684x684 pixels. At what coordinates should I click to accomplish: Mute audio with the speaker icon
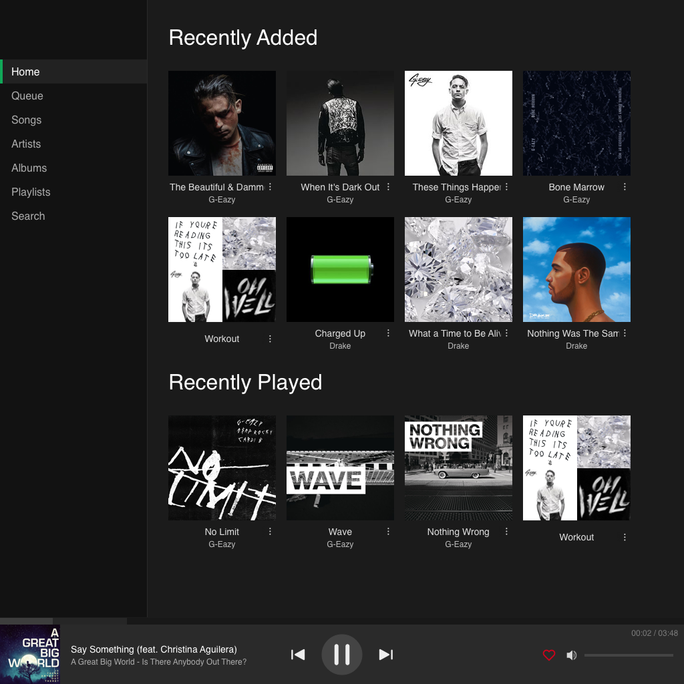pos(572,655)
